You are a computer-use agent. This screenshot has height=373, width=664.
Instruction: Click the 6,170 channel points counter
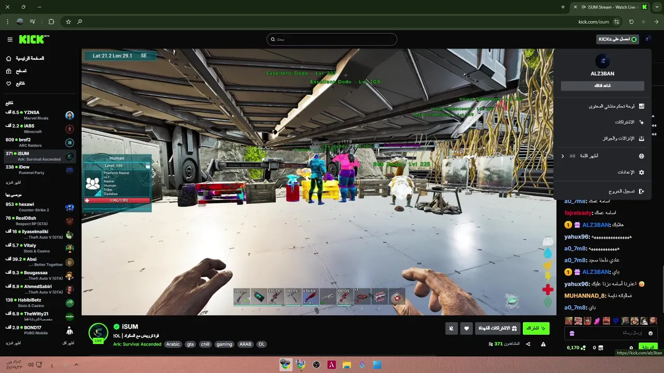[x=576, y=348]
